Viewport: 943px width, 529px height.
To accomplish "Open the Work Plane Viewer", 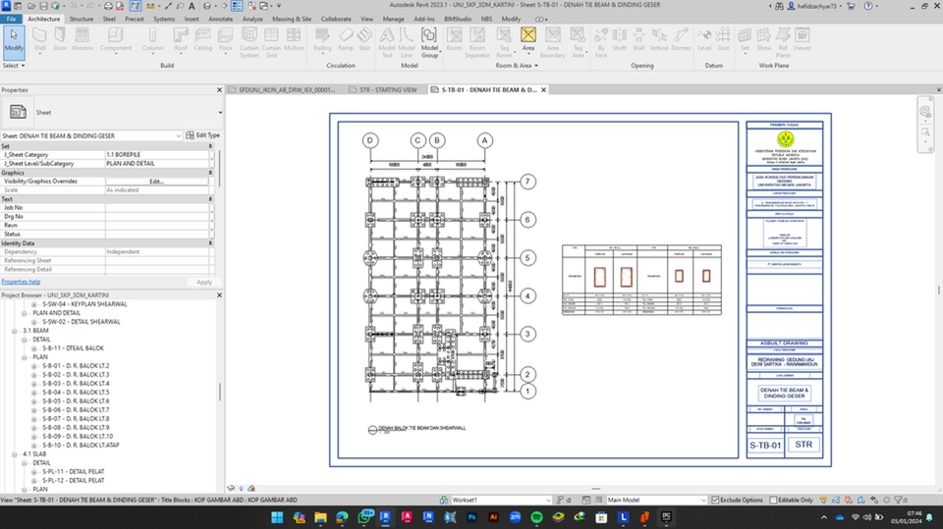I will point(803,39).
